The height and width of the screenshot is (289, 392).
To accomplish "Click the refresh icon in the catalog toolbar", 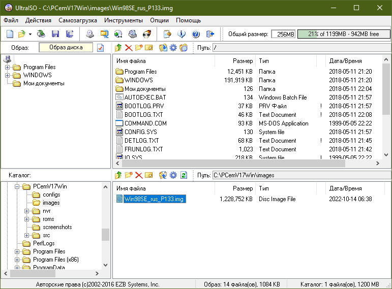I will [x=184, y=175].
